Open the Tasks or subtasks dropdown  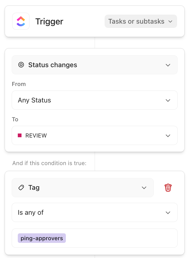(141, 21)
